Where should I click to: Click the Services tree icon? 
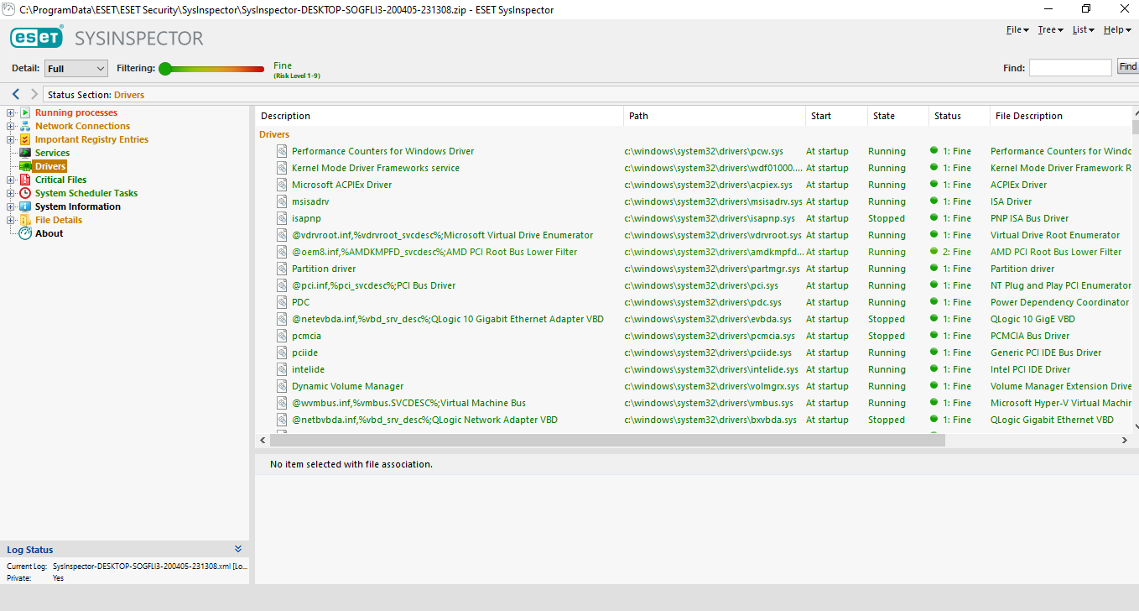coord(25,153)
